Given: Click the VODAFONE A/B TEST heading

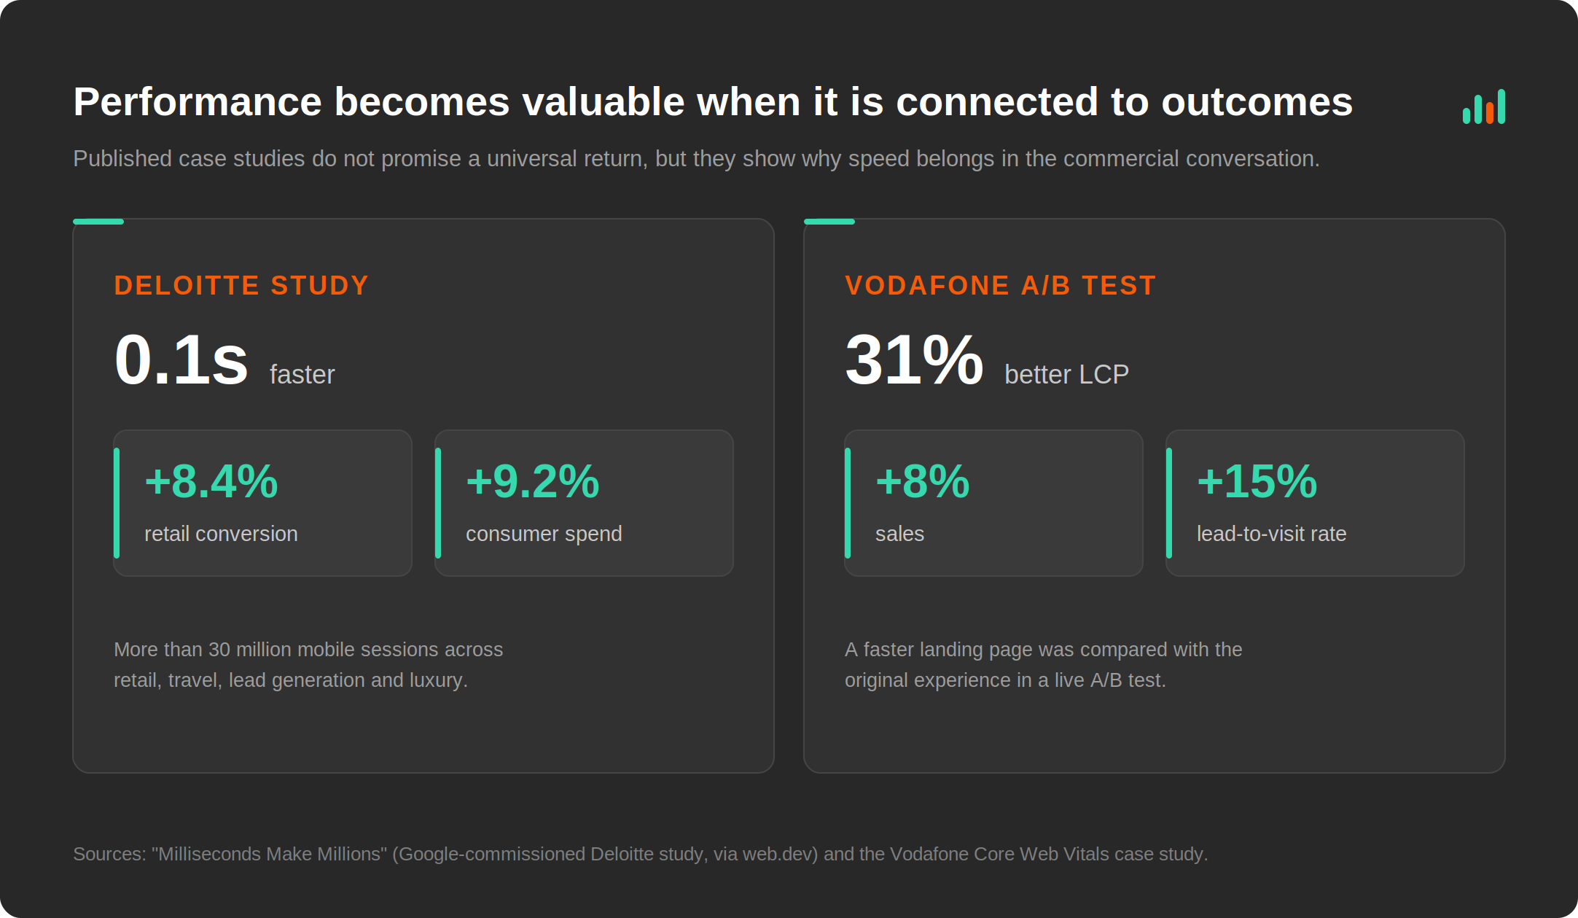Looking at the screenshot, I should tap(1000, 285).
